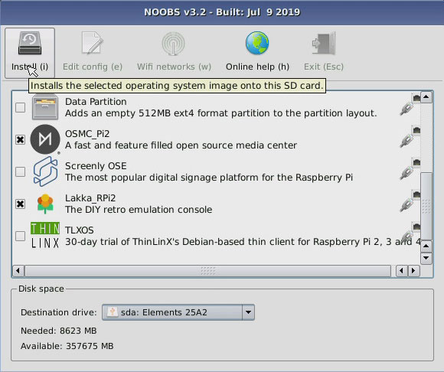444x372 pixels.
Task: Check the Screenly OSE checkbox
Action: tap(20, 171)
